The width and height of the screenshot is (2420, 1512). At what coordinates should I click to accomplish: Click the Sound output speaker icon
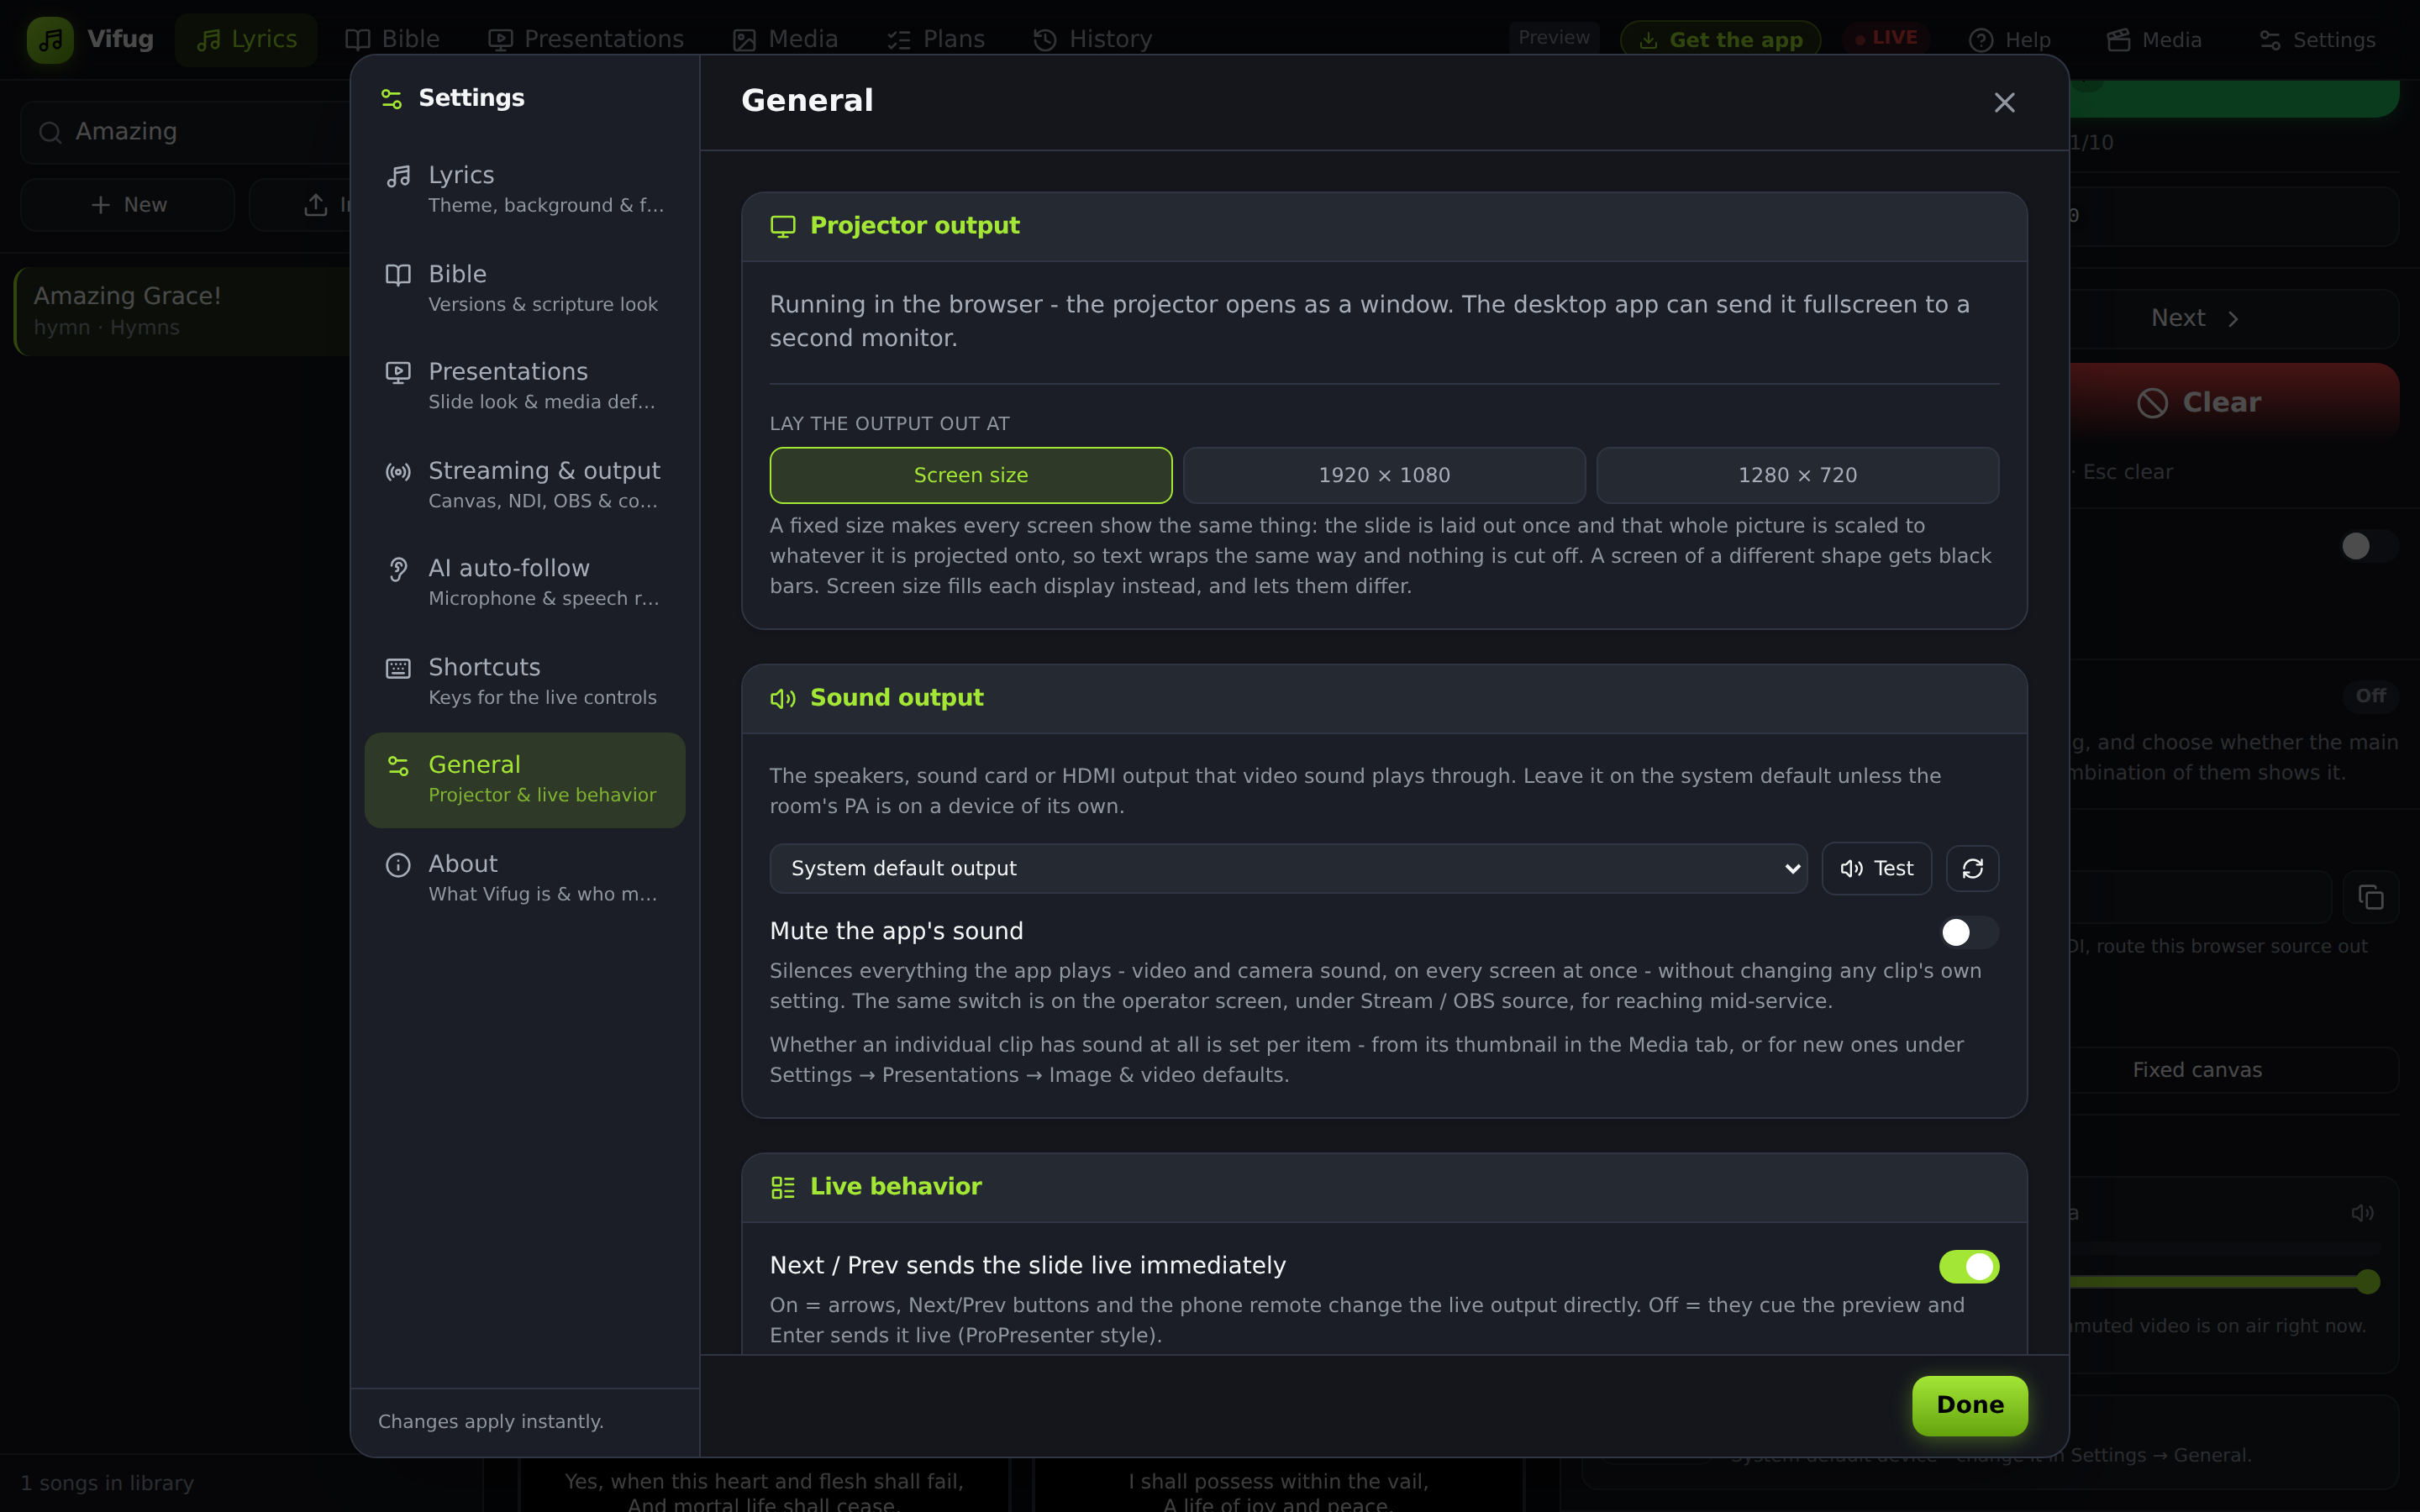pyautogui.click(x=783, y=698)
